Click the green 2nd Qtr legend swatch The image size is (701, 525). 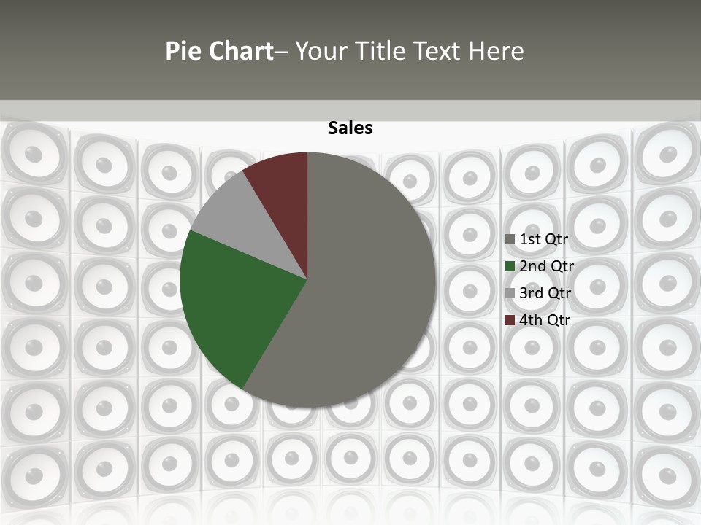[x=510, y=266]
